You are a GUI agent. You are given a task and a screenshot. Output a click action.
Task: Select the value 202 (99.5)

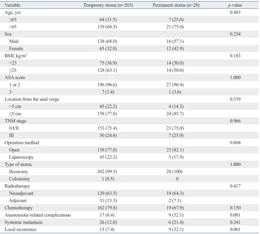(107, 172)
